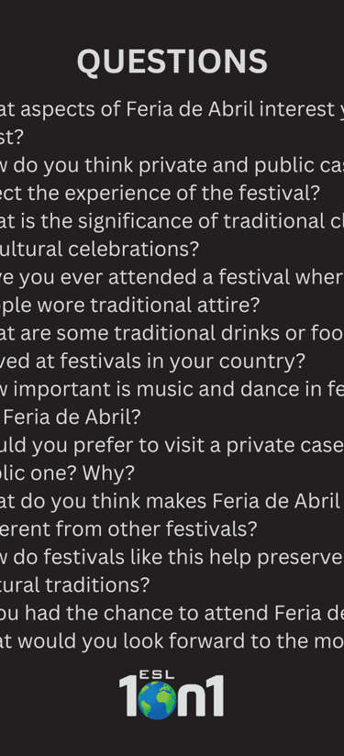The height and width of the screenshot is (756, 344).
Task: Click the 'private and public' question line
Action: 172,166
